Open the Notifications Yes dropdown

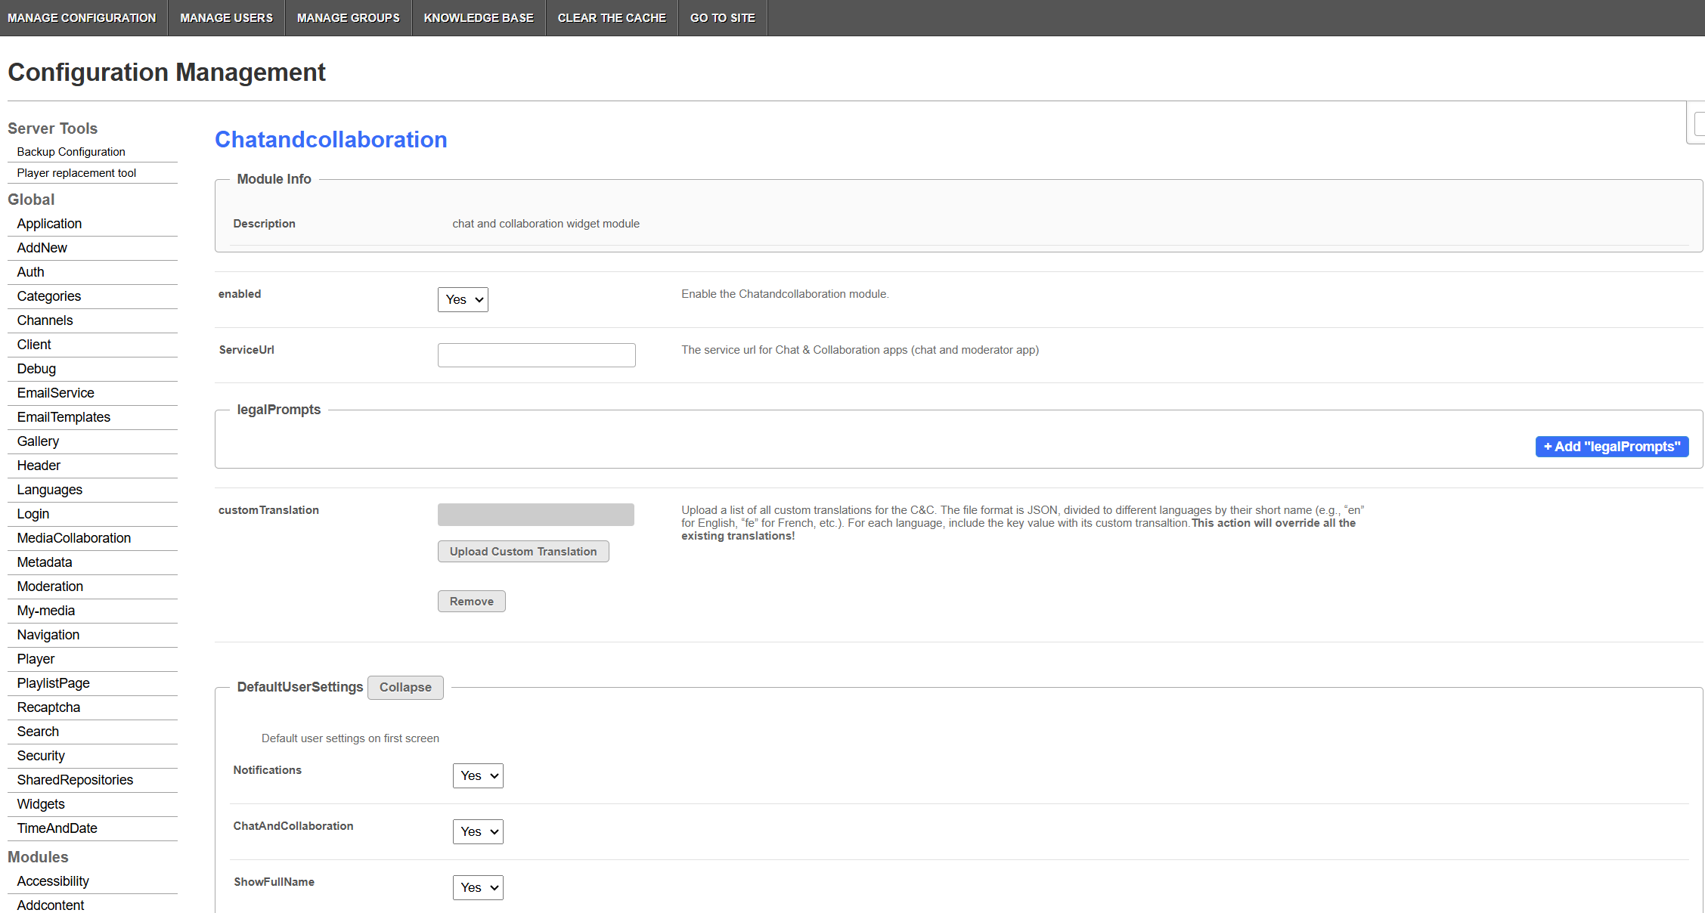pyautogui.click(x=478, y=775)
